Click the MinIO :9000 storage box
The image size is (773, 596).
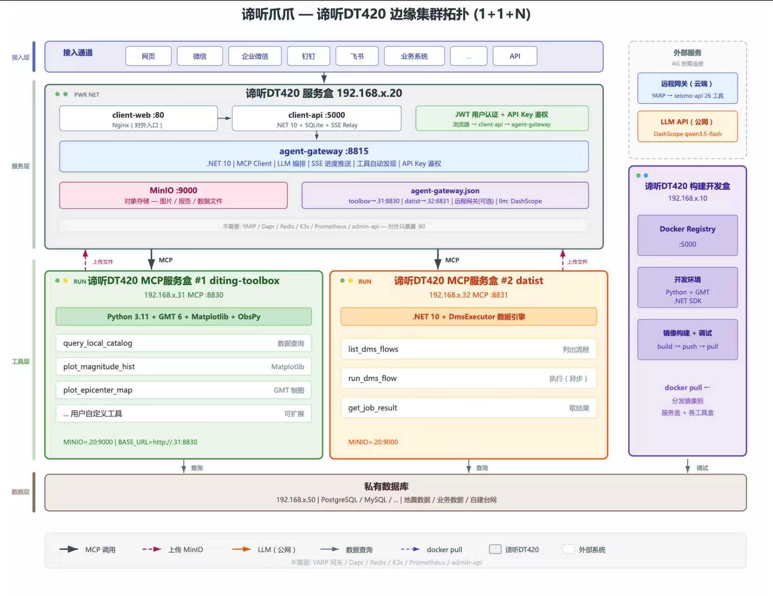click(173, 195)
